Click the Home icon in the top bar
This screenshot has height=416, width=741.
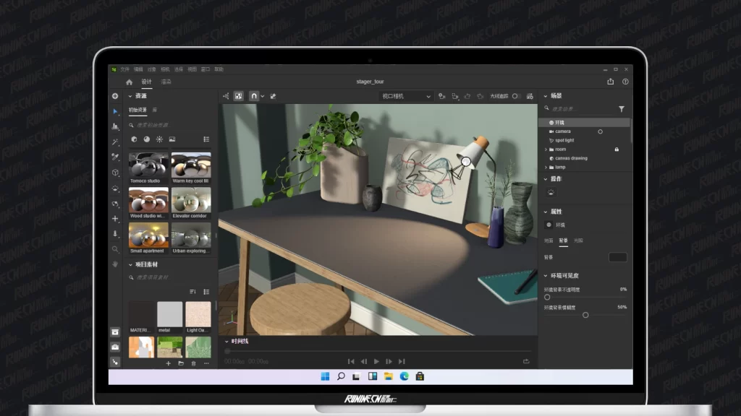point(130,82)
